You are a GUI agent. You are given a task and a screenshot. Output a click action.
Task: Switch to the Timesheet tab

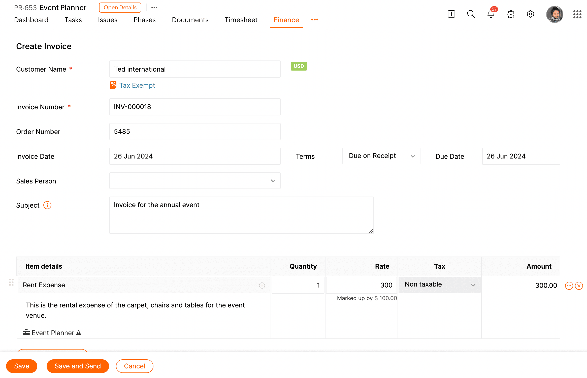coord(241,20)
